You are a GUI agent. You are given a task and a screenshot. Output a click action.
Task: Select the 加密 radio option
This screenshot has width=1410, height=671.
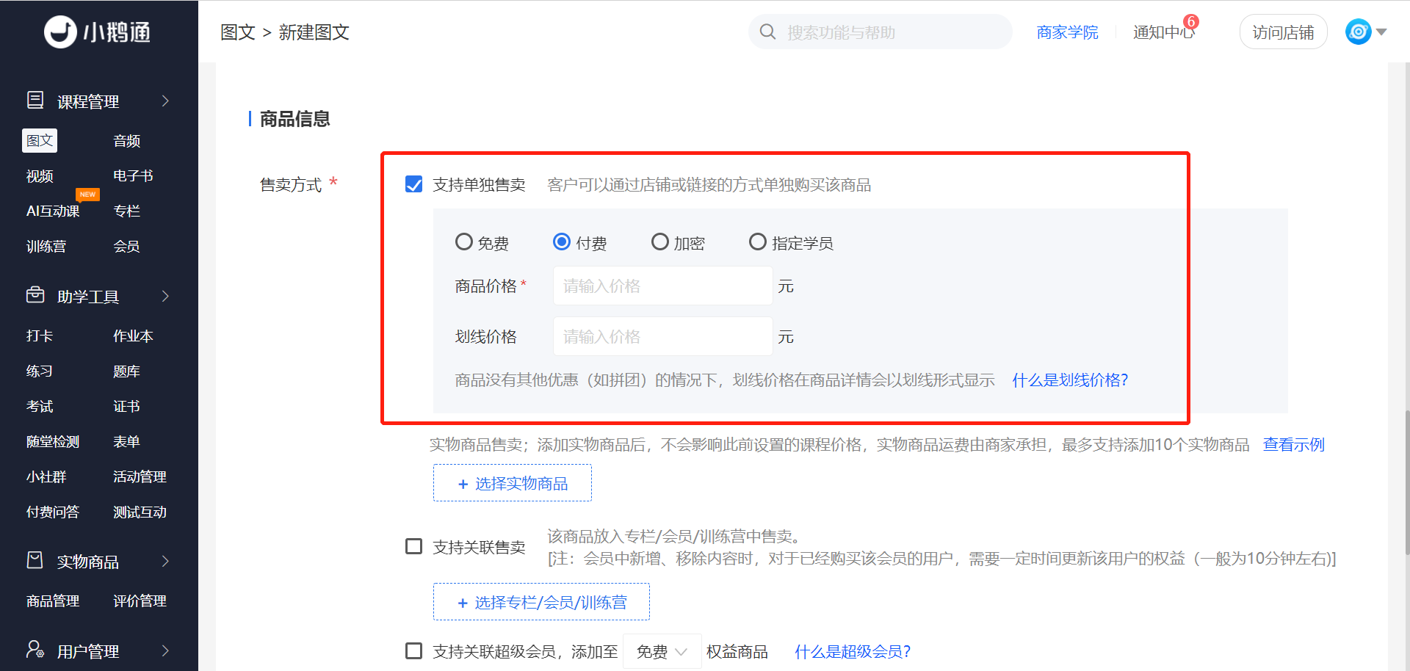coord(660,242)
